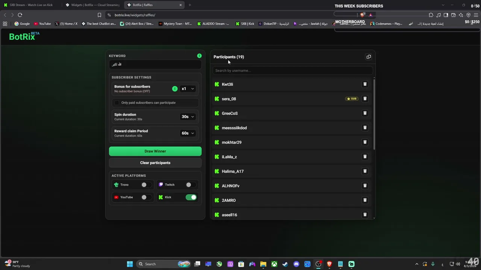Open Brave VPN shield icon
Image resolution: width=481 pixels, height=270 pixels.
(468, 15)
